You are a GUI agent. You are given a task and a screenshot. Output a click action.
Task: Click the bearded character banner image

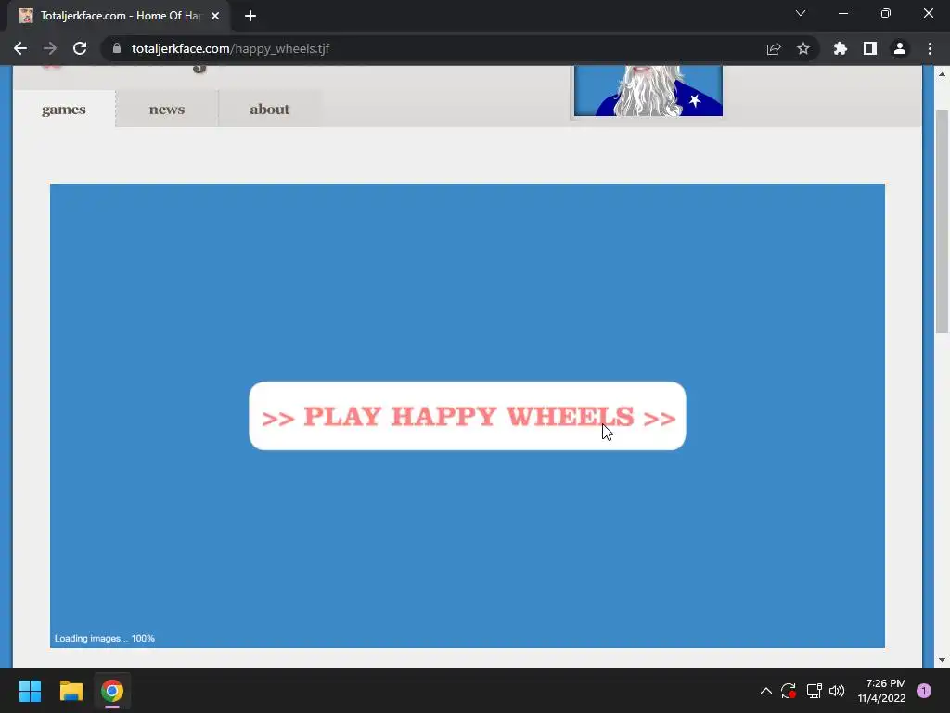(x=648, y=91)
